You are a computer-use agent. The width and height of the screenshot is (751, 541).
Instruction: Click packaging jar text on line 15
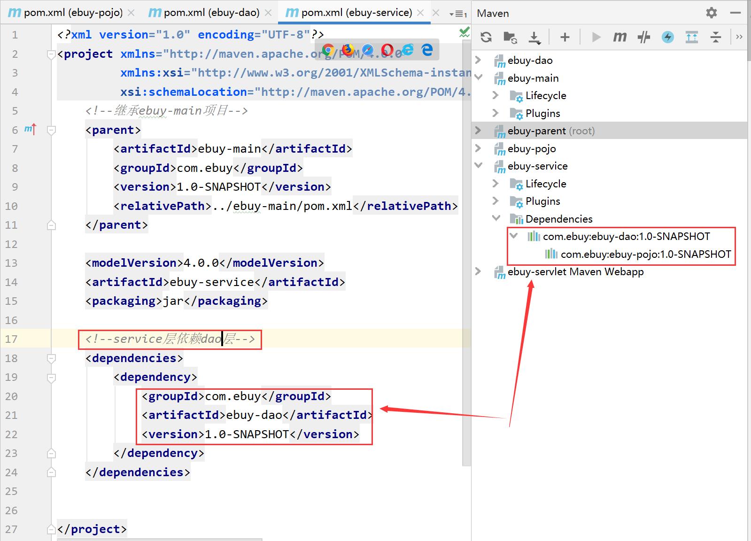(x=173, y=301)
